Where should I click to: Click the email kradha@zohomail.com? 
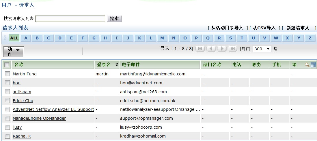click(143, 136)
